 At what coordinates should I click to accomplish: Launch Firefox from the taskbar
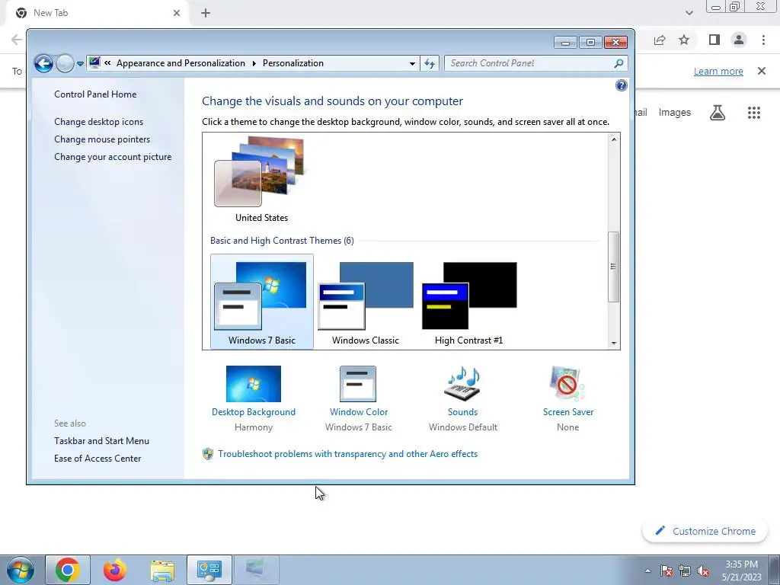coord(115,570)
